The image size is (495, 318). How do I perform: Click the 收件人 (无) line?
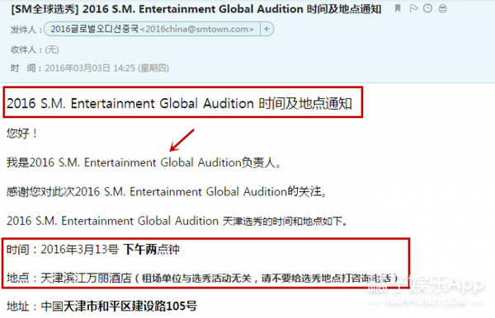pyautogui.click(x=35, y=49)
